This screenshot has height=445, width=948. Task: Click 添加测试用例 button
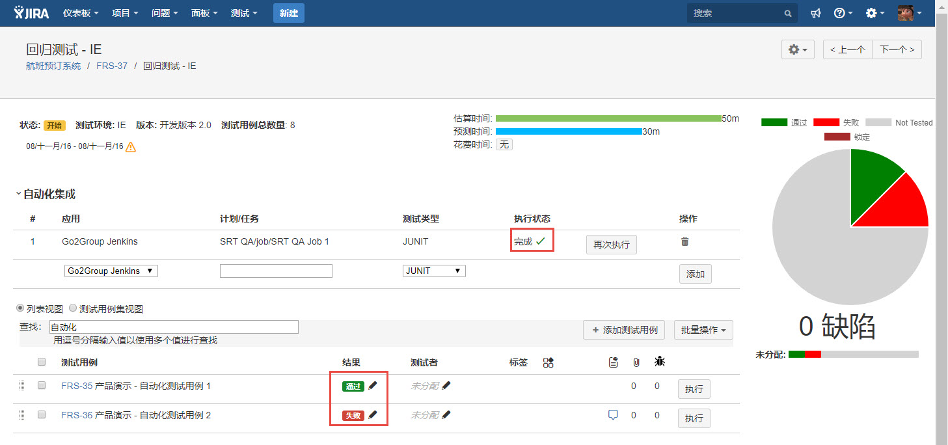[x=624, y=330]
